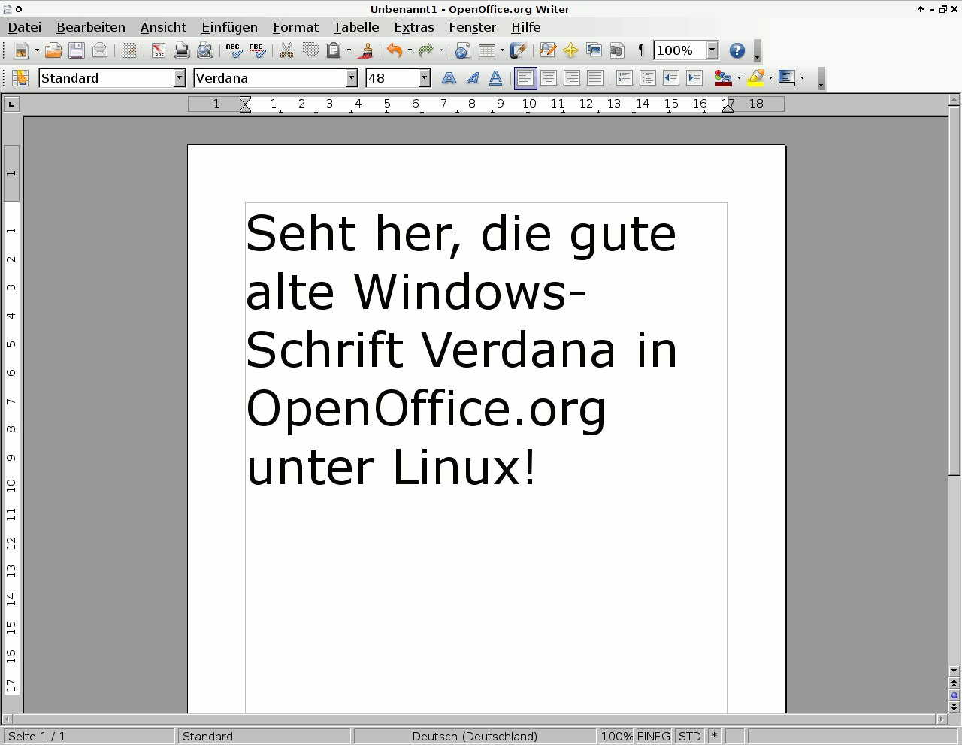Undo the last action
962x745 pixels.
coord(395,50)
